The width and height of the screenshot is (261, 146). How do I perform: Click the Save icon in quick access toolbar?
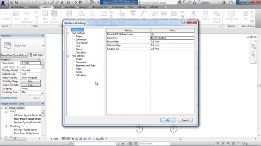point(17,2)
